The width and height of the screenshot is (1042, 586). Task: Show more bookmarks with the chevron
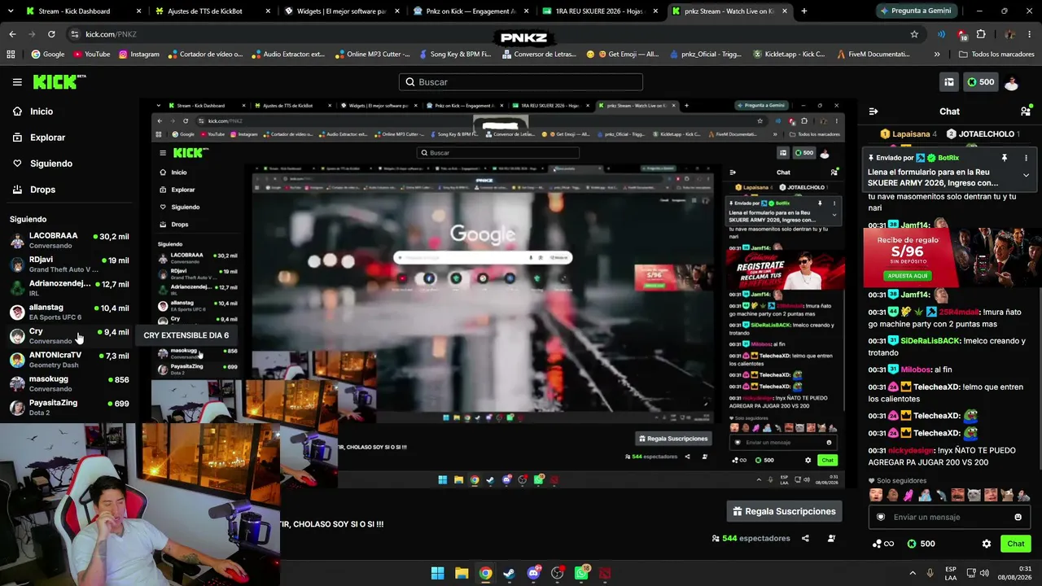point(937,55)
